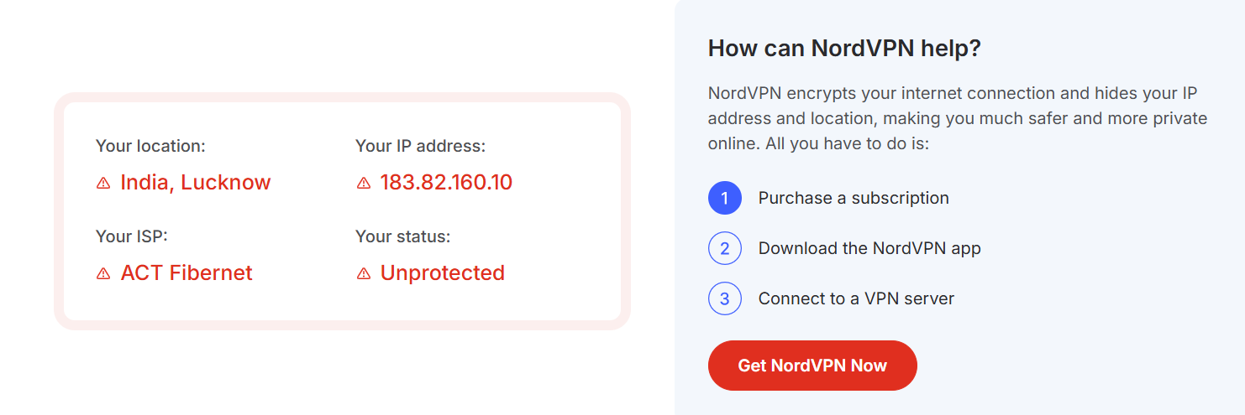Click the warning icon beside India, Lucknow
1245x415 pixels.
(103, 183)
